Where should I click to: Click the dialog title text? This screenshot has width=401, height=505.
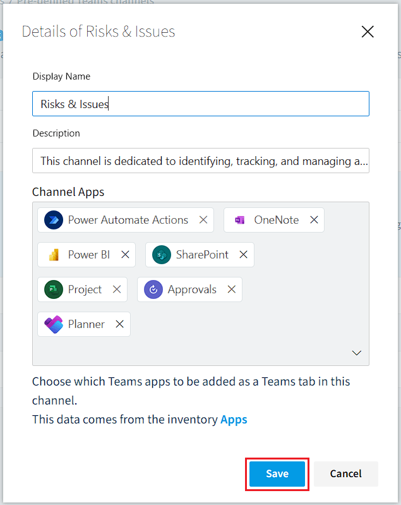[99, 32]
